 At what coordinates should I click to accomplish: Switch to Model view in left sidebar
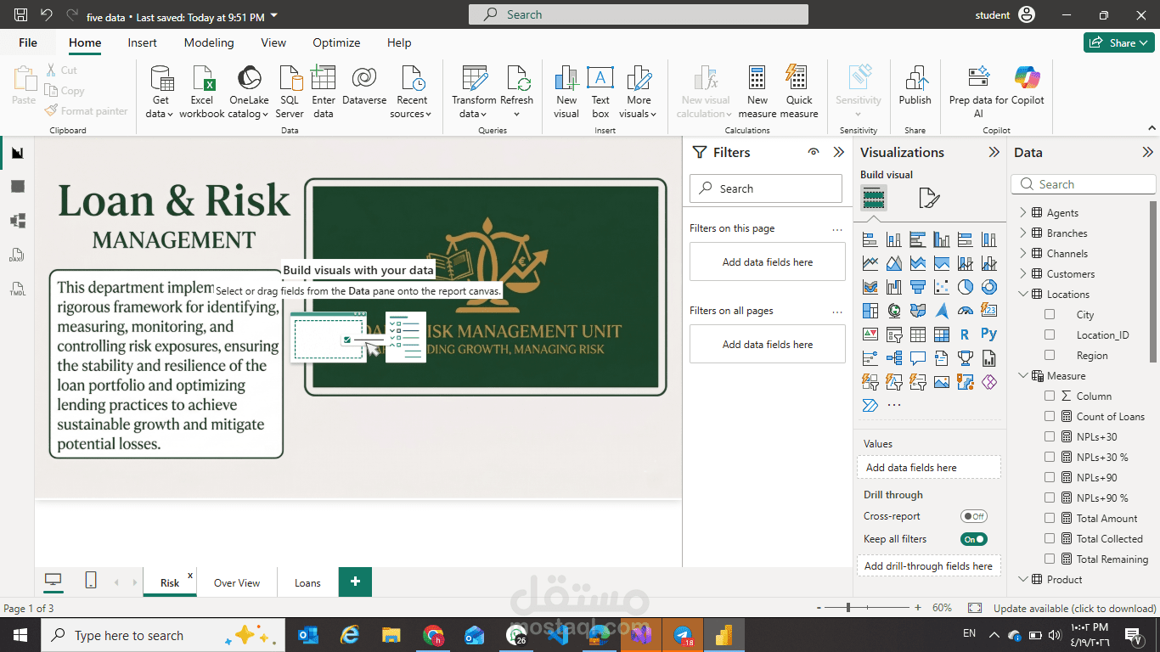click(x=17, y=221)
